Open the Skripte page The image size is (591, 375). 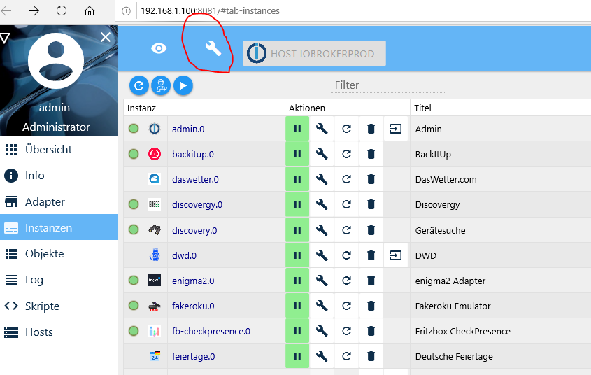[x=59, y=306]
